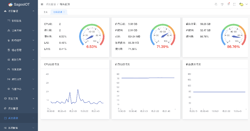
Task: Select the 95.39 MB value
Action: point(133,43)
